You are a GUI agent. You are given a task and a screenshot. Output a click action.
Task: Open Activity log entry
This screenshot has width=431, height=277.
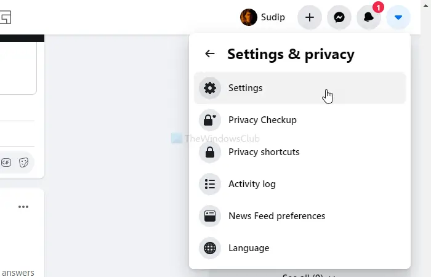point(300,184)
